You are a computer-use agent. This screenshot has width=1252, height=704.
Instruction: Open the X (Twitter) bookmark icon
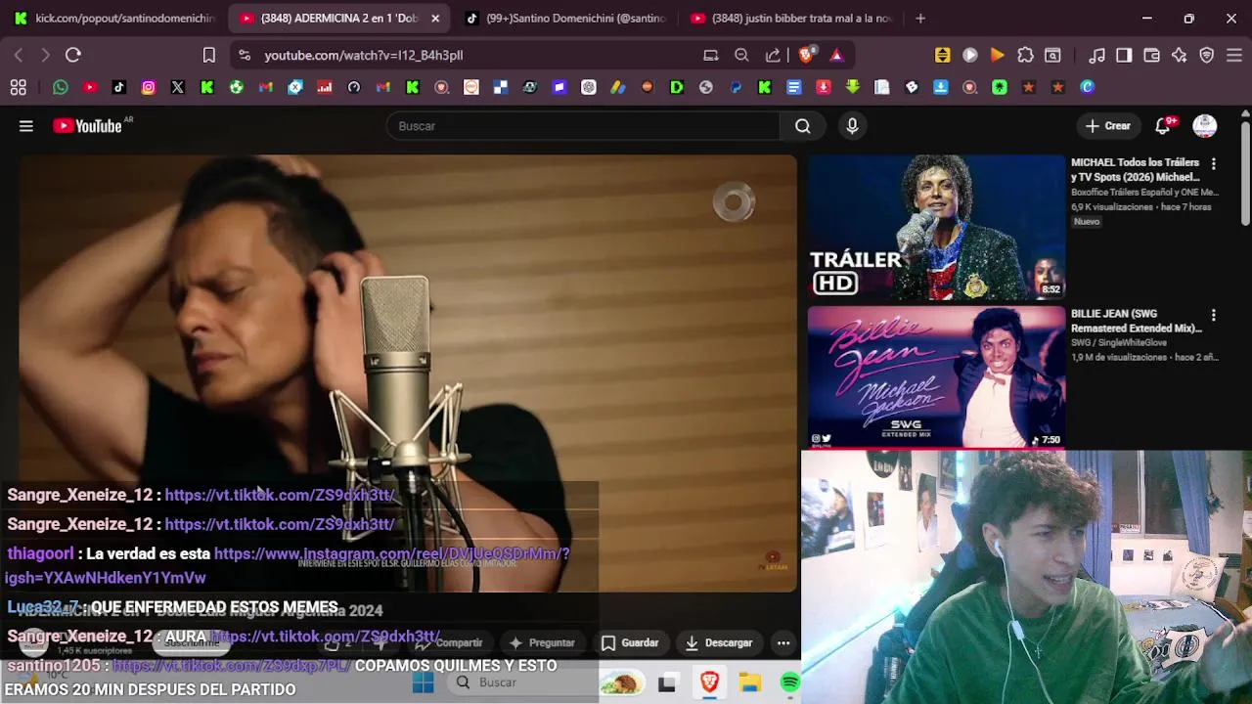pyautogui.click(x=178, y=87)
